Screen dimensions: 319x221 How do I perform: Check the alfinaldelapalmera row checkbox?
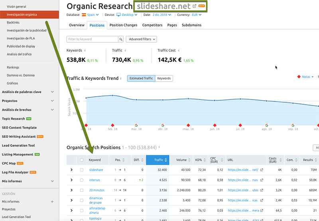(x=82, y=210)
